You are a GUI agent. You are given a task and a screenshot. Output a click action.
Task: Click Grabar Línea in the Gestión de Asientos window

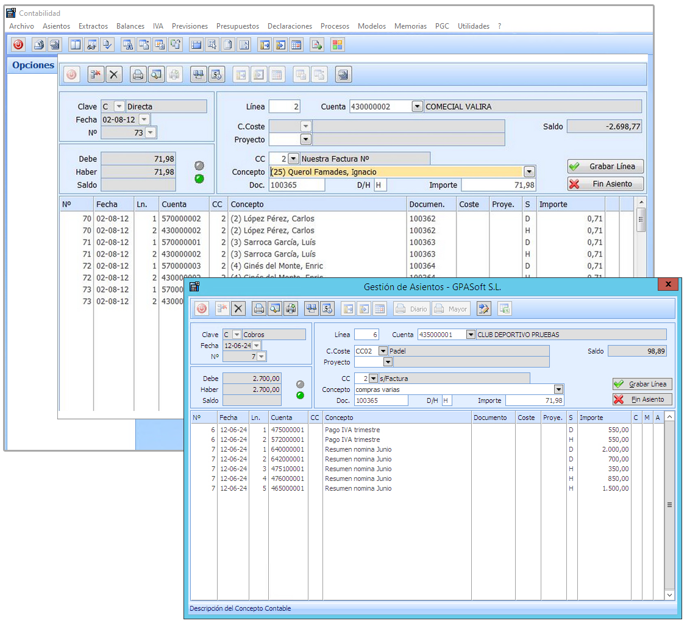pos(642,385)
